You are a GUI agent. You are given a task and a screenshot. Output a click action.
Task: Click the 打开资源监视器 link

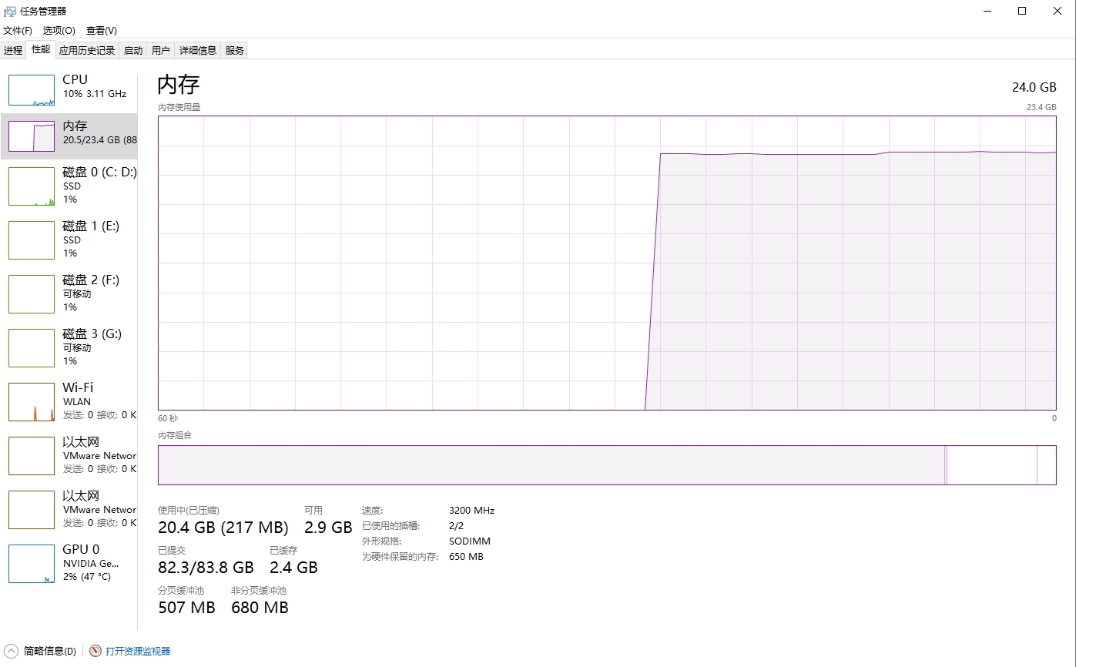pos(138,651)
